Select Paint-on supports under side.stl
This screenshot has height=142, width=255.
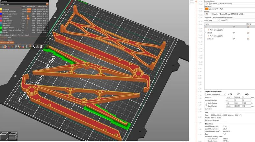tap(216, 36)
